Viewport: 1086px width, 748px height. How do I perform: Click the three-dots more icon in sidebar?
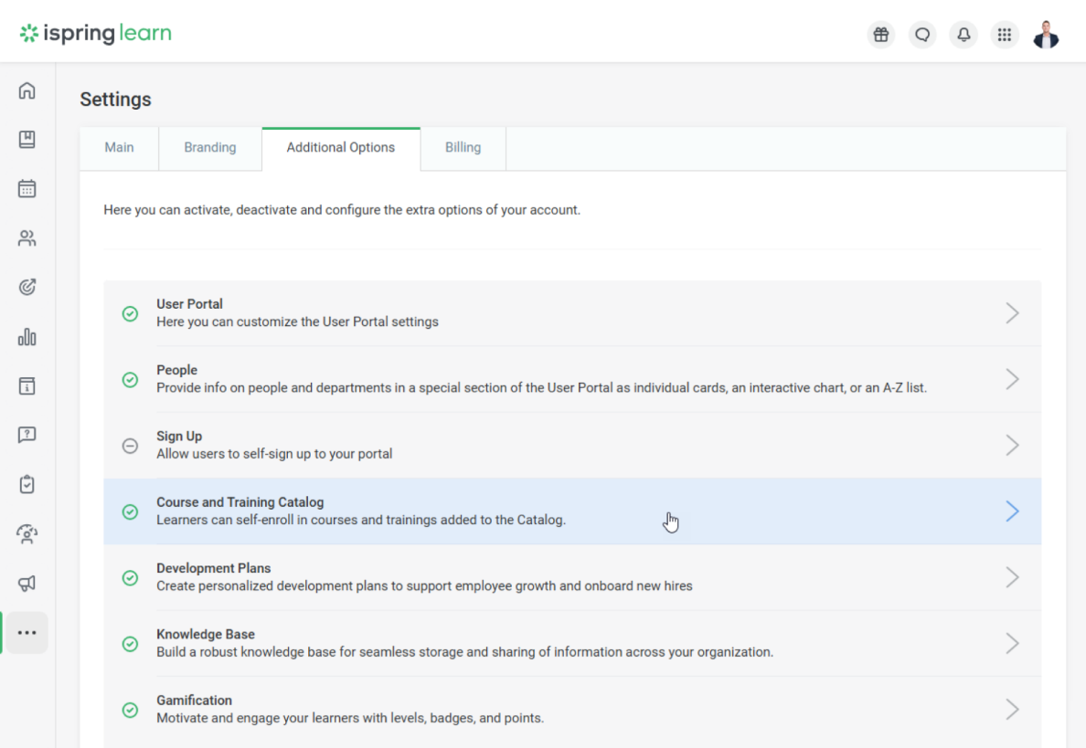click(x=27, y=633)
